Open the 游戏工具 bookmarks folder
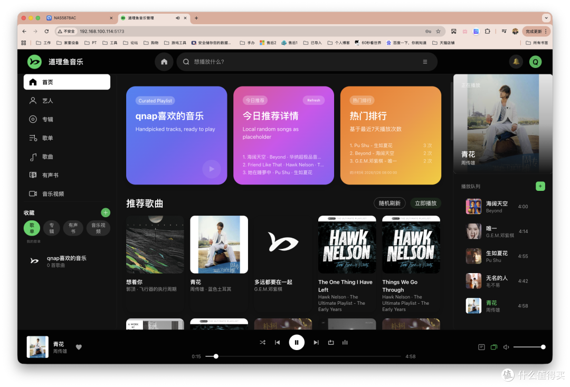The width and height of the screenshot is (570, 387). pyautogui.click(x=175, y=43)
